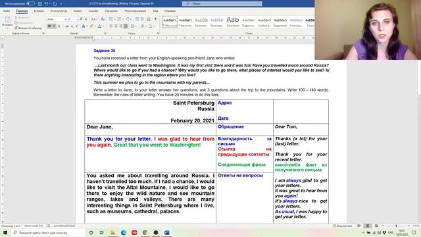421x237 pixels.
Task: Switch to the Рассылки ribbon tab
Action: [x=111, y=11]
